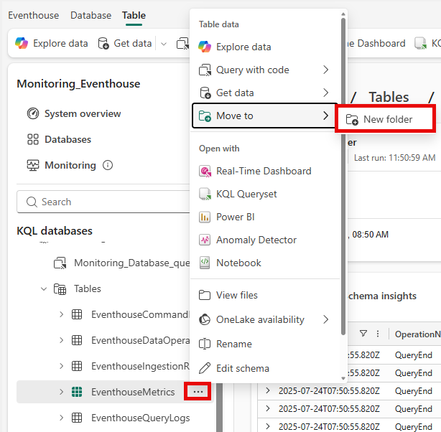Expand the EventhouseCommand table node

(62, 314)
